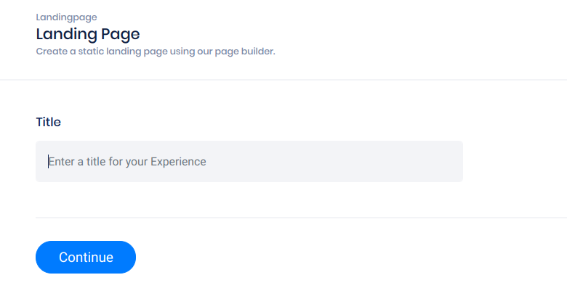Click the "Title" label above the input
The image size is (567, 304).
click(x=48, y=122)
